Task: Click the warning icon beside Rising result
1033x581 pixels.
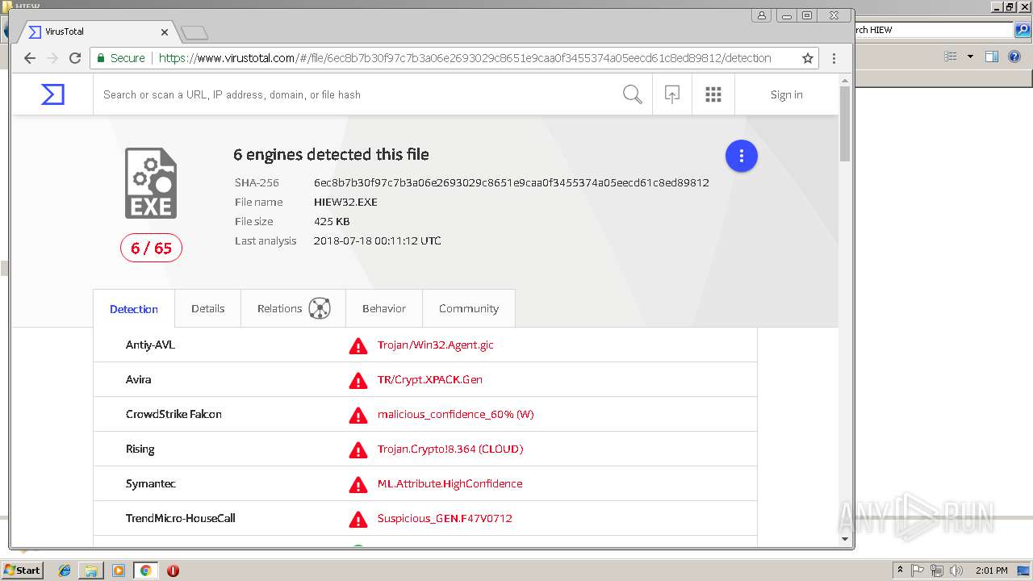Action: (358, 449)
